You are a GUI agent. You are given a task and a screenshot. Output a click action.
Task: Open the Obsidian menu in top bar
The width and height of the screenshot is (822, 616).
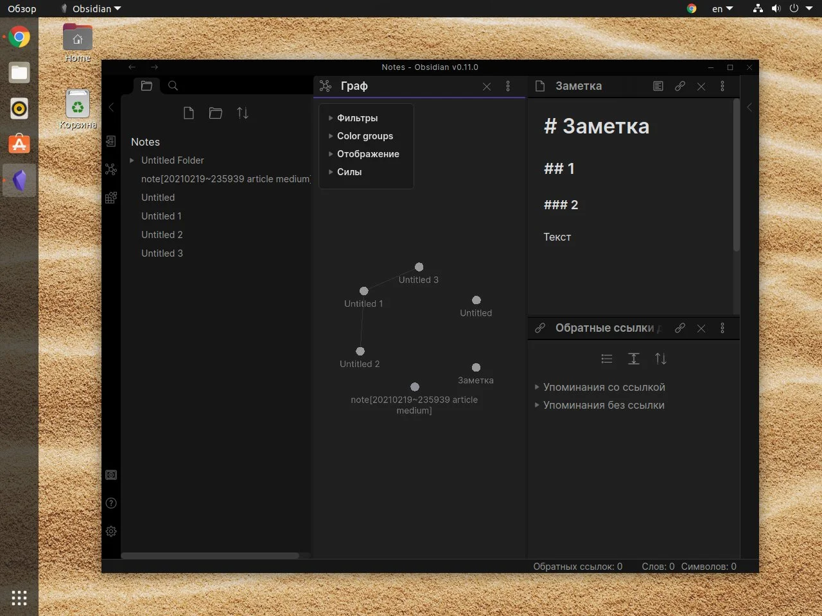pos(91,9)
